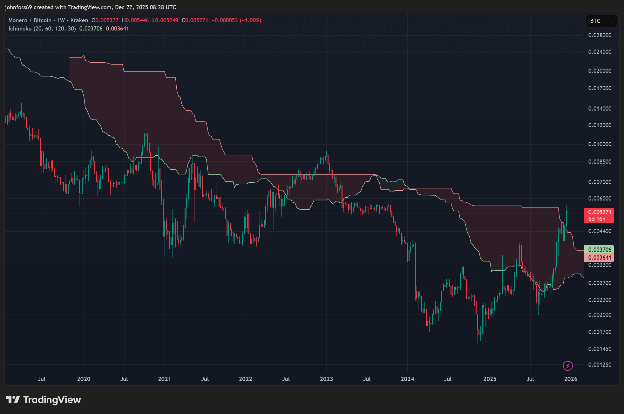Image resolution: width=624 pixels, height=414 pixels.
Task: Click the pink 0.003641 Ichimoku price tag
Action: 599,258
